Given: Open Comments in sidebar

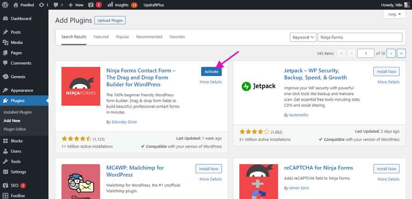Looking at the screenshot, I should (x=24, y=63).
